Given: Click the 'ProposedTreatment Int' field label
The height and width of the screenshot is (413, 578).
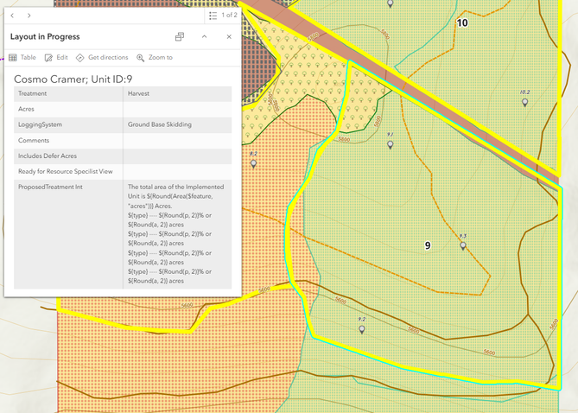Looking at the screenshot, I should pyautogui.click(x=50, y=187).
